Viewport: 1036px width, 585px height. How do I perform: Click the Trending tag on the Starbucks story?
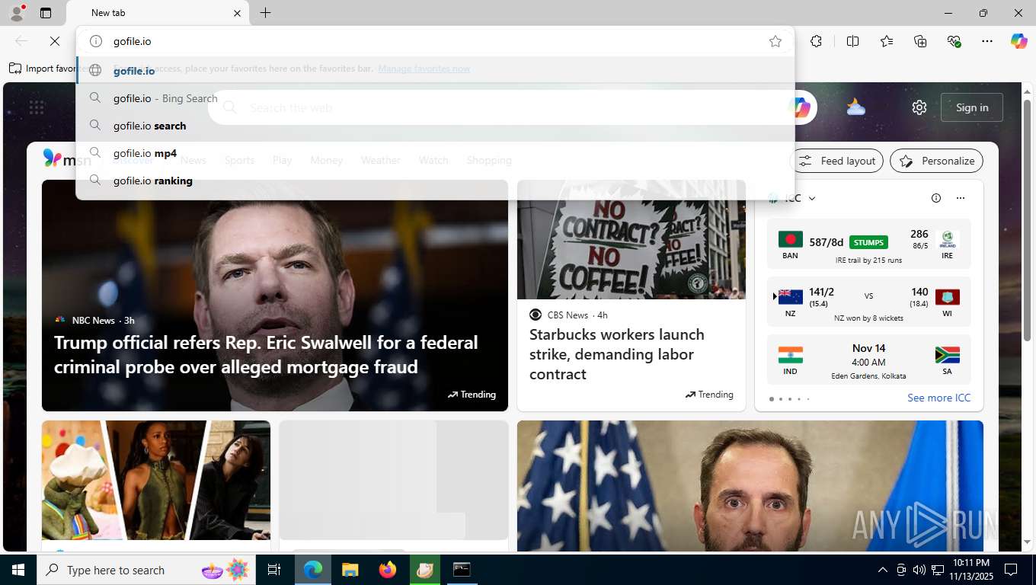[709, 395]
